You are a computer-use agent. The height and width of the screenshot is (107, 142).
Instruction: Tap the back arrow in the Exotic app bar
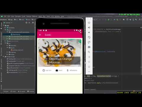(40, 35)
